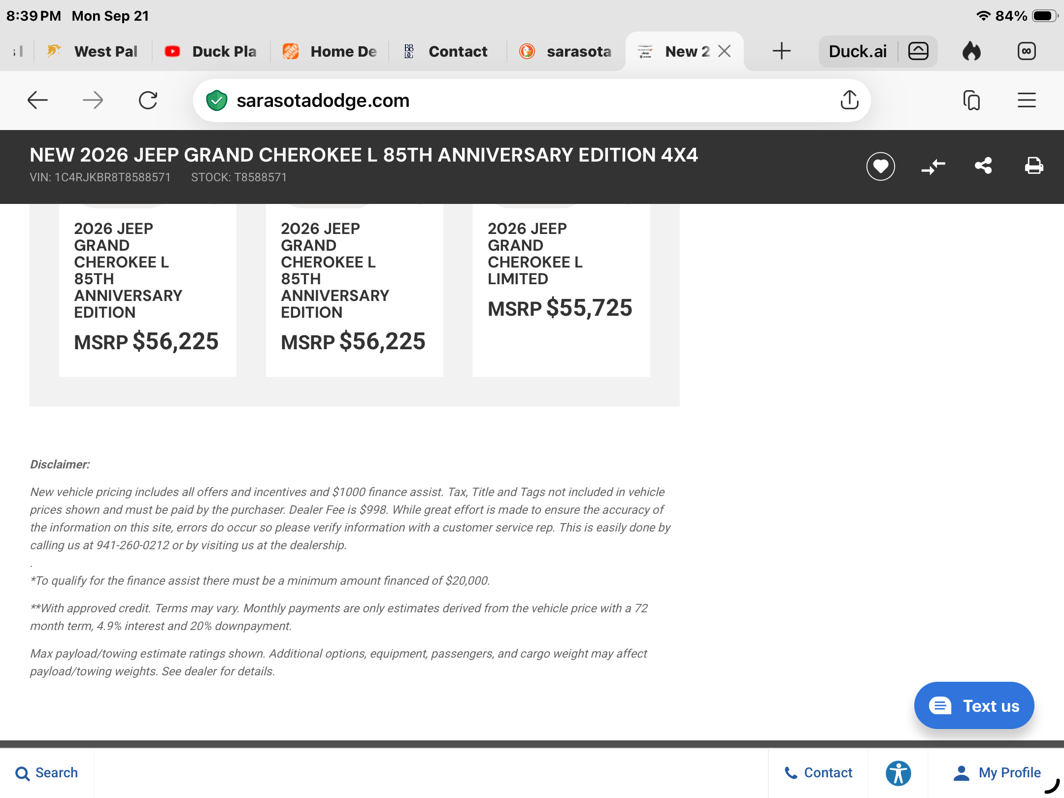Image resolution: width=1064 pixels, height=798 pixels.
Task: Open the Text us chat button
Action: pyautogui.click(x=974, y=705)
